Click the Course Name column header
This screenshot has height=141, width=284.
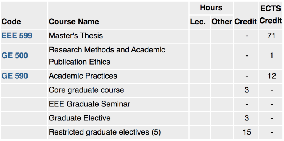74,22
